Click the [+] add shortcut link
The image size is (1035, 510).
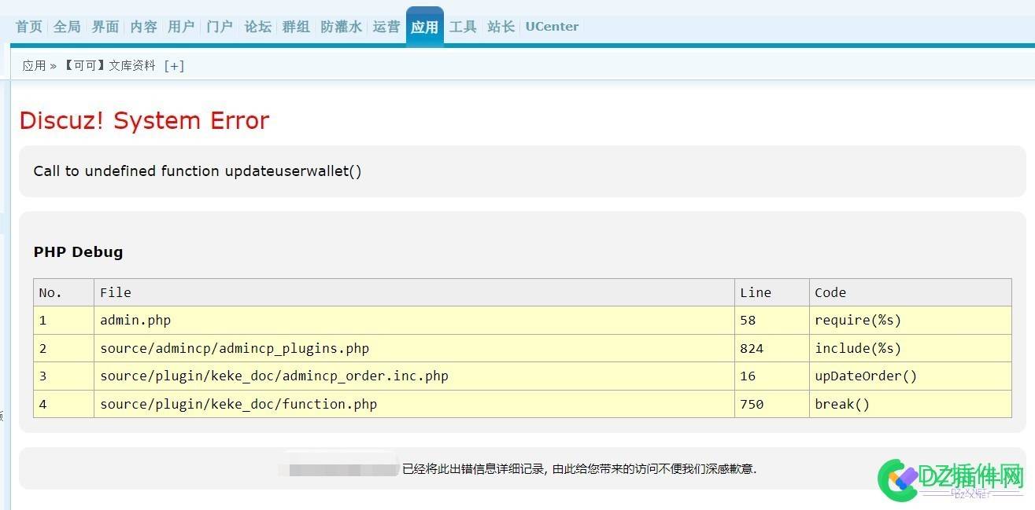click(x=174, y=66)
